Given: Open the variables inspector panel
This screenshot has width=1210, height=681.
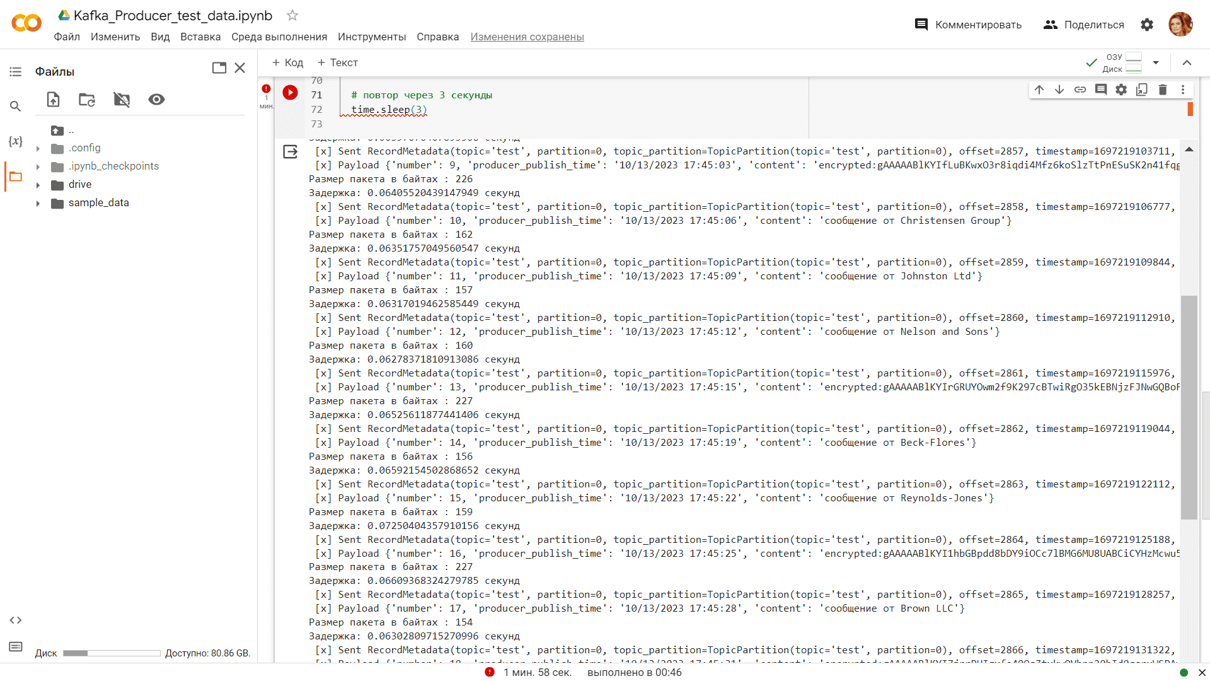Looking at the screenshot, I should coord(15,141).
